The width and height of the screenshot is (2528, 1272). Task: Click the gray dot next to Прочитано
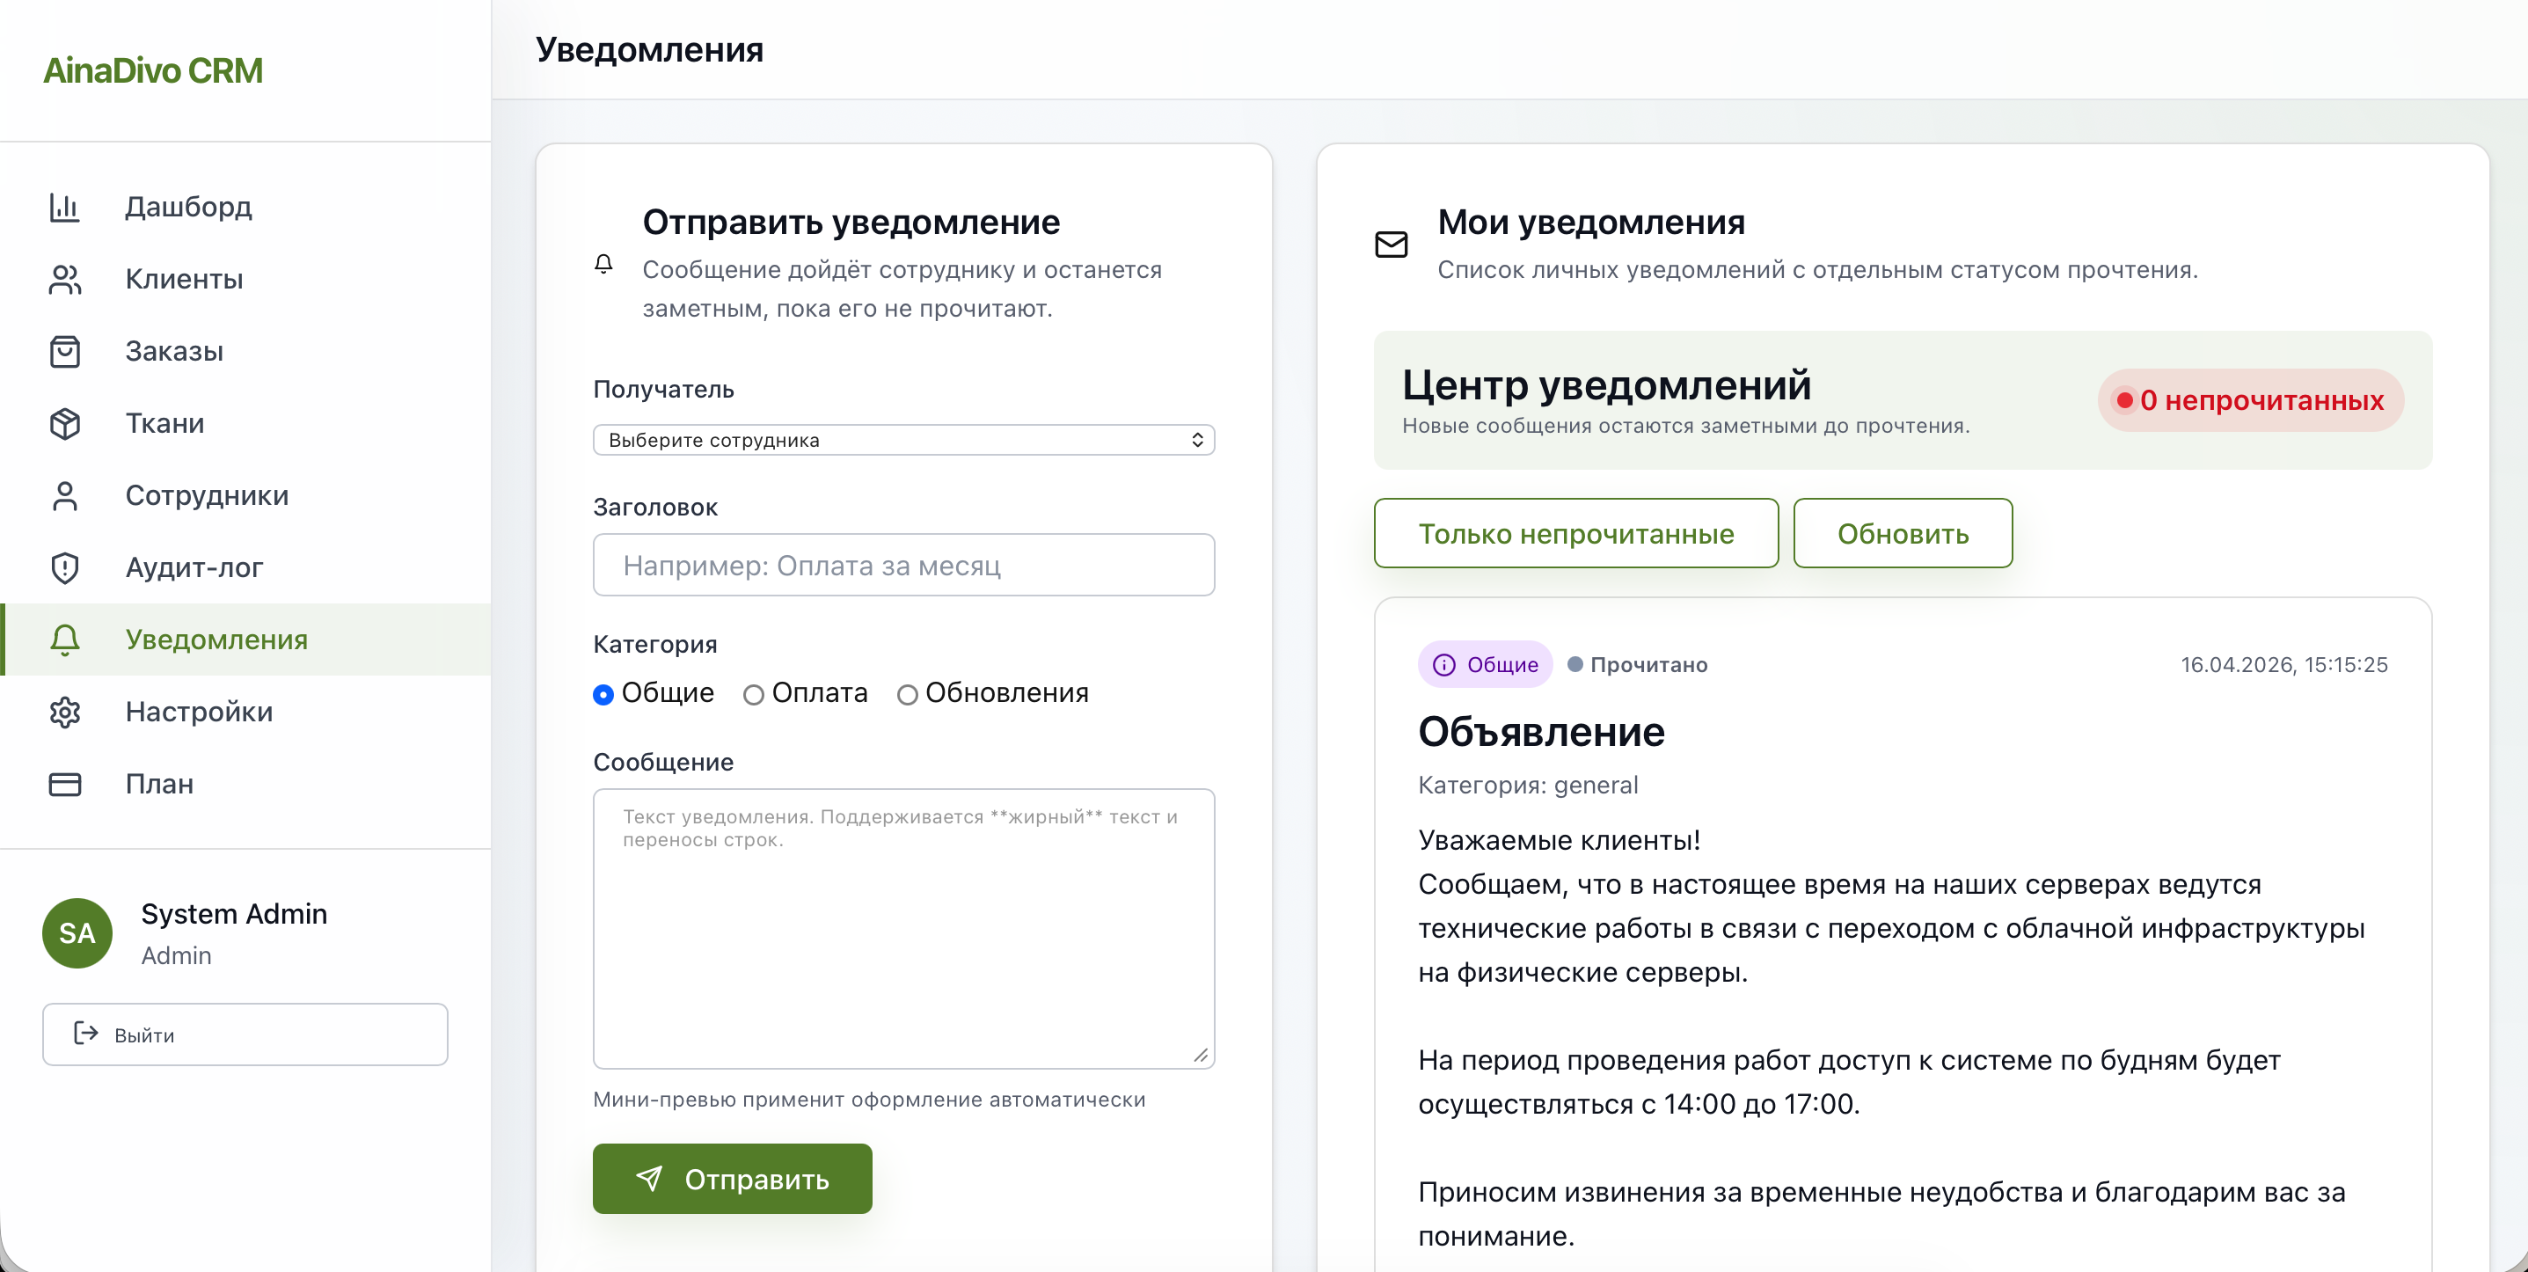tap(1575, 664)
